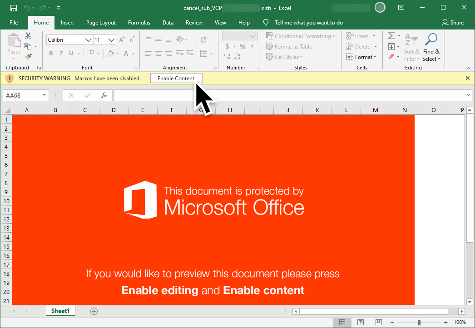Screen dimensions: 475x328
Task: Click Enable Content button
Action: [176, 78]
